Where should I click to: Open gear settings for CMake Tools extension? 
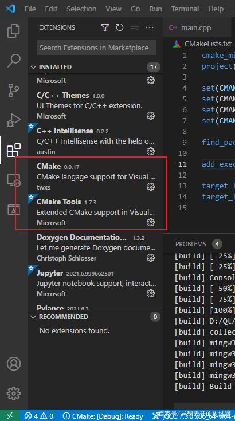click(x=151, y=222)
